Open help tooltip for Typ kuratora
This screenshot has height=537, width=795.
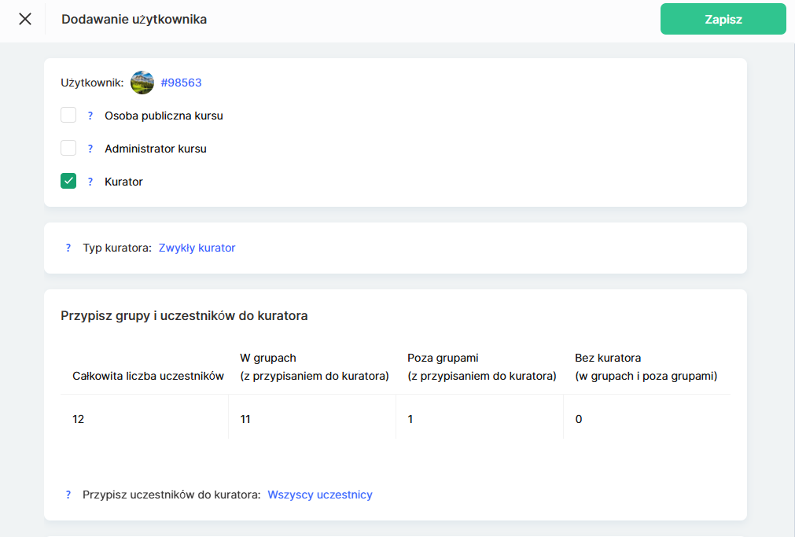68,248
